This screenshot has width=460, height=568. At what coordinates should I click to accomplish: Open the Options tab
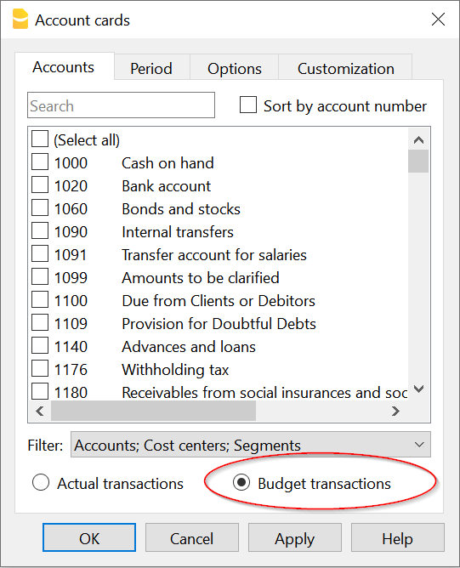coord(235,69)
